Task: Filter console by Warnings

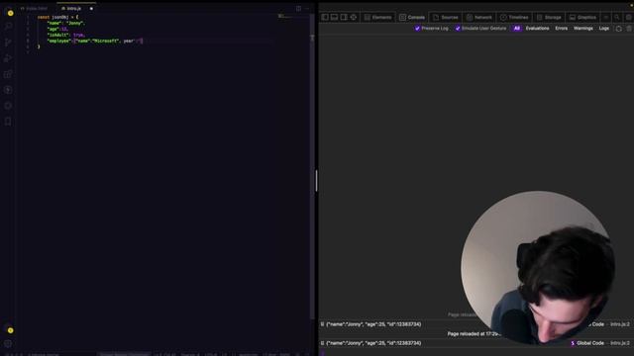Action: (583, 29)
